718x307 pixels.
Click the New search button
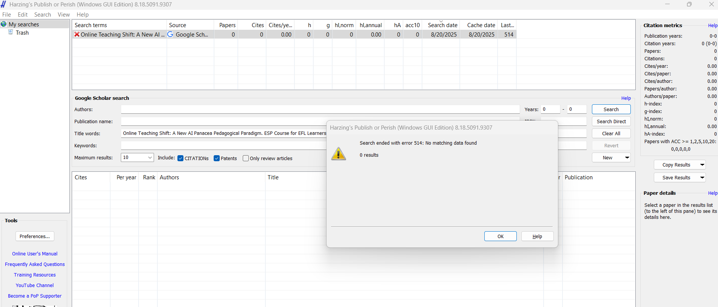(x=608, y=157)
